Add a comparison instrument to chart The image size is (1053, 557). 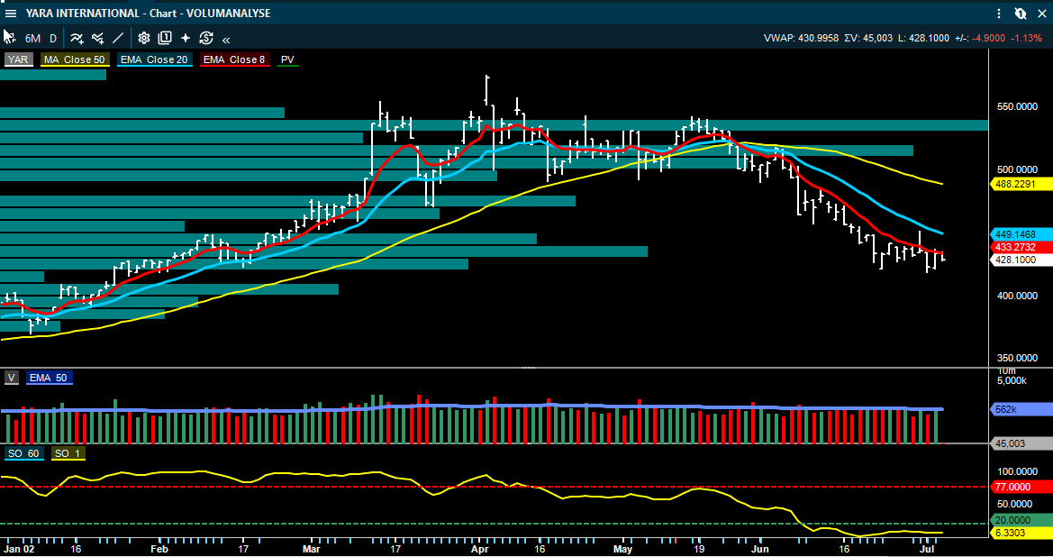coord(98,38)
